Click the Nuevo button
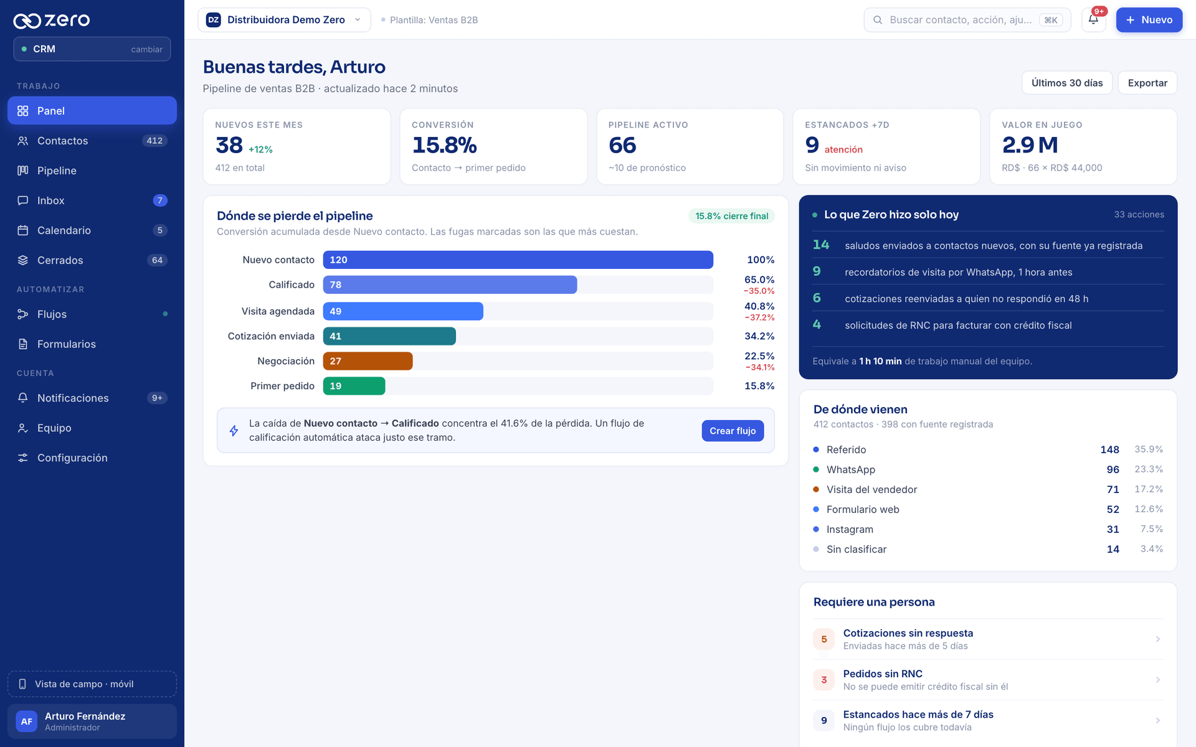Screen dimensions: 1196x747 [x=1149, y=20]
